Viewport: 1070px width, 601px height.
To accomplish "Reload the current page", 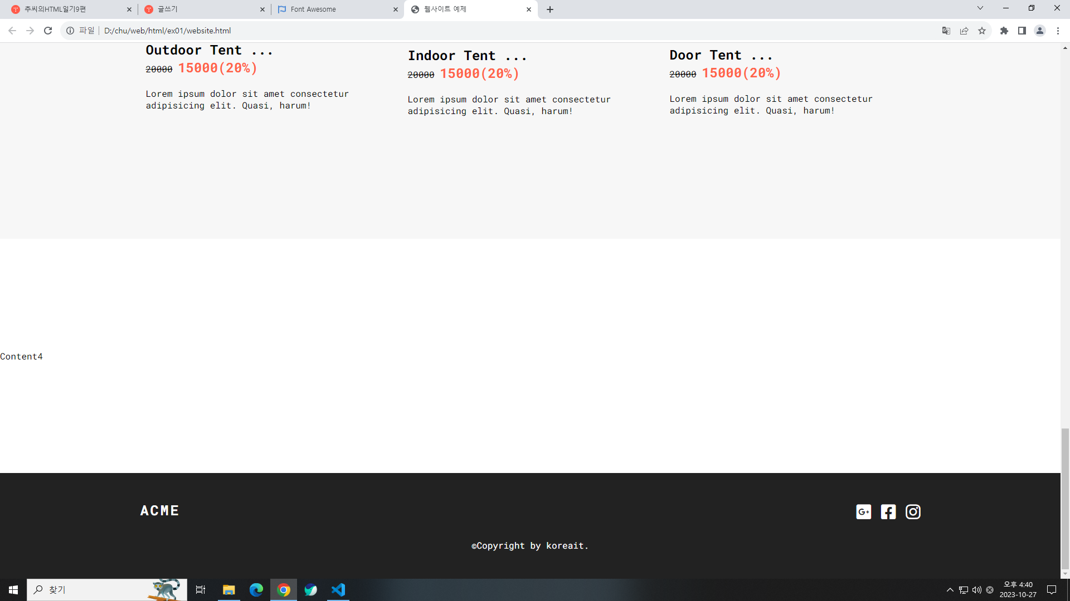I will pos(48,31).
